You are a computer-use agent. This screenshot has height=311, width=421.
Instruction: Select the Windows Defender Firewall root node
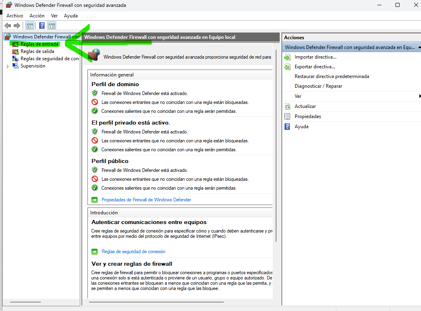click(46, 37)
